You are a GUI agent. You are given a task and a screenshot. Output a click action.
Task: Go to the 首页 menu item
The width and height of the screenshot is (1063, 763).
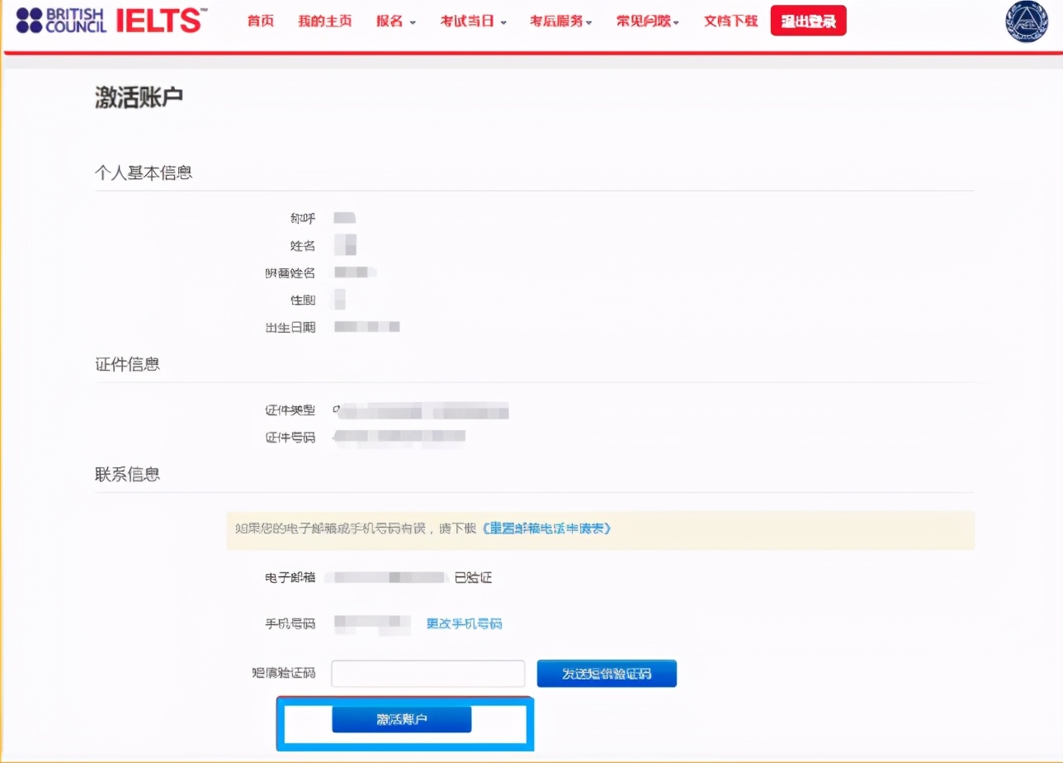point(260,21)
